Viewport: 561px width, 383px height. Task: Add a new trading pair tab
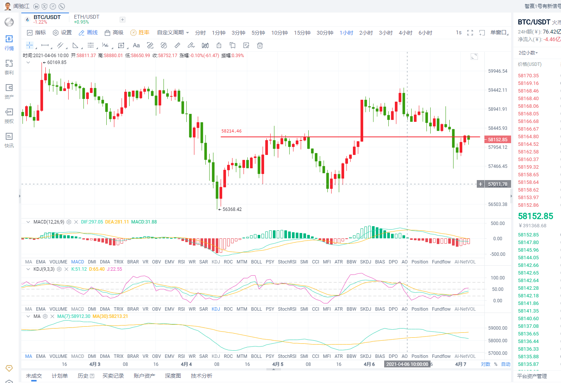(122, 19)
